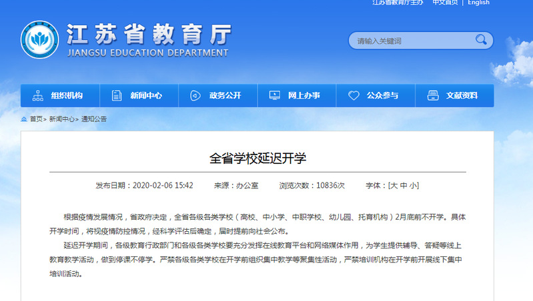Set font size to 小 (small)
This screenshot has width=533, height=301.
tap(414, 186)
